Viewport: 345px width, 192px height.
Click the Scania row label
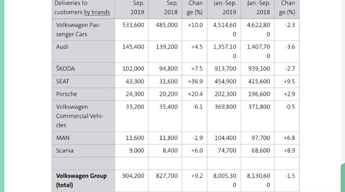click(x=65, y=150)
